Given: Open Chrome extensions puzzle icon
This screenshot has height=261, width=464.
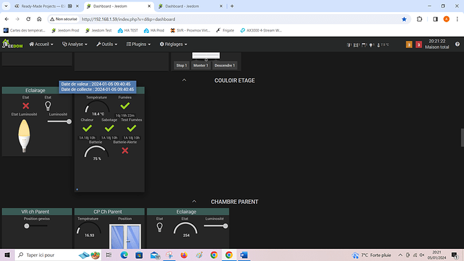Looking at the screenshot, I should pos(420,20).
